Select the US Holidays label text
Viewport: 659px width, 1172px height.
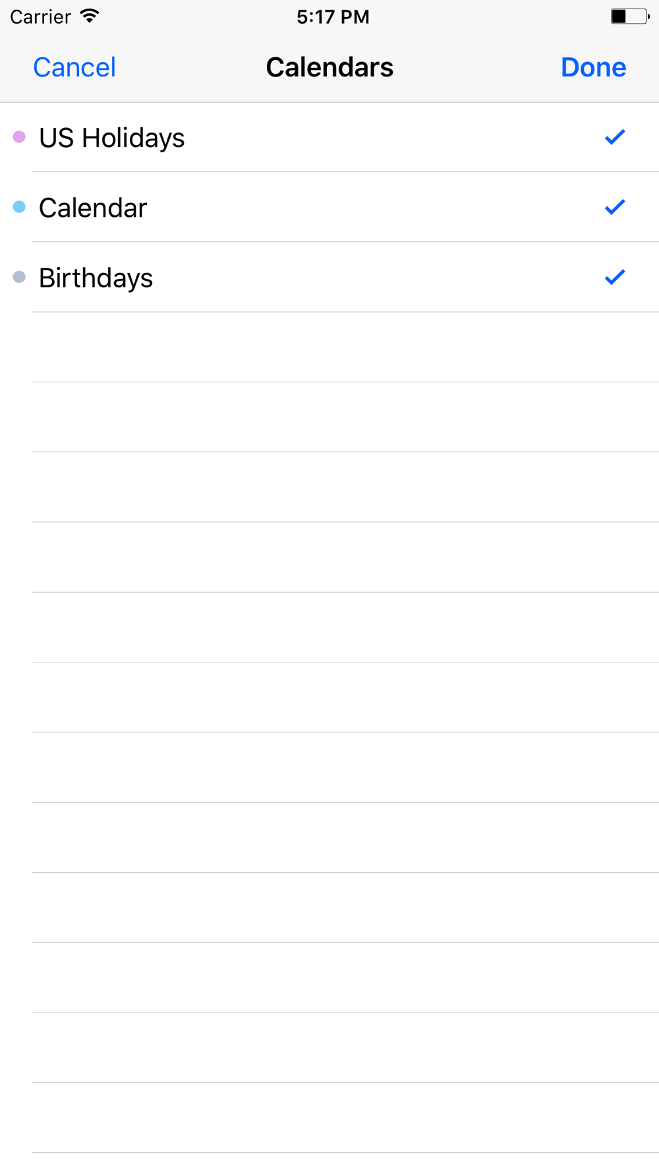112,138
